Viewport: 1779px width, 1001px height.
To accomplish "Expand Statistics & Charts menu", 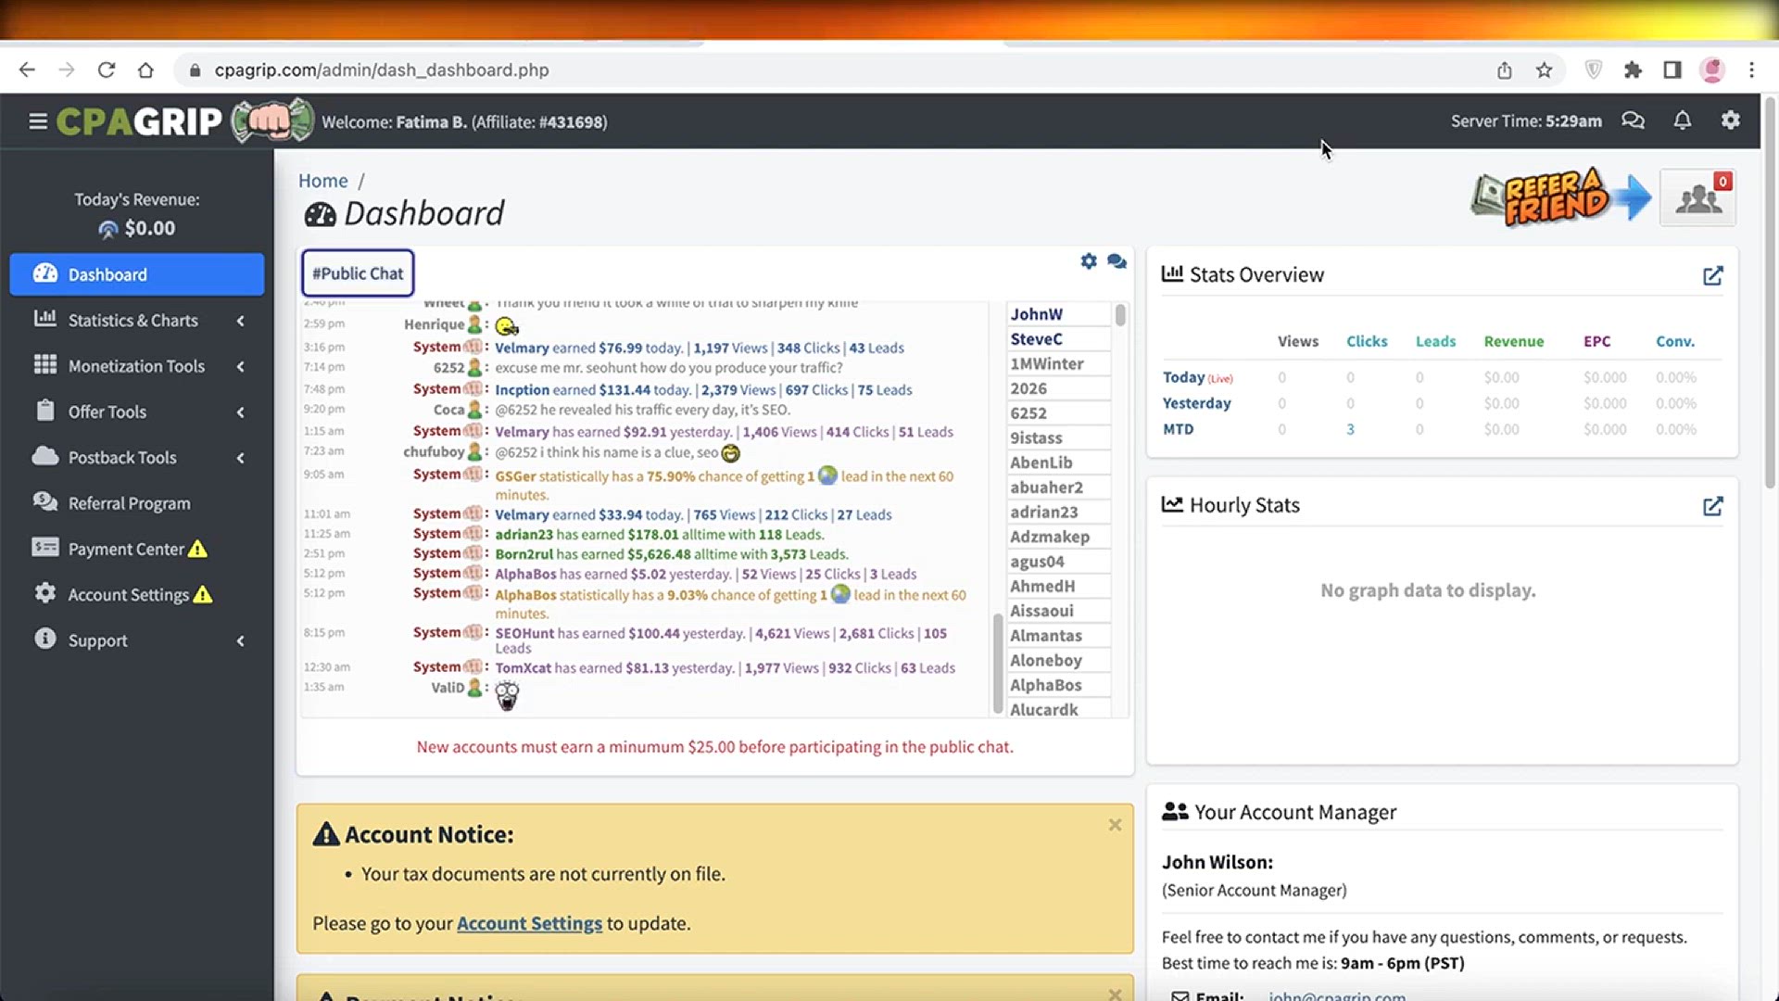I will 137,320.
